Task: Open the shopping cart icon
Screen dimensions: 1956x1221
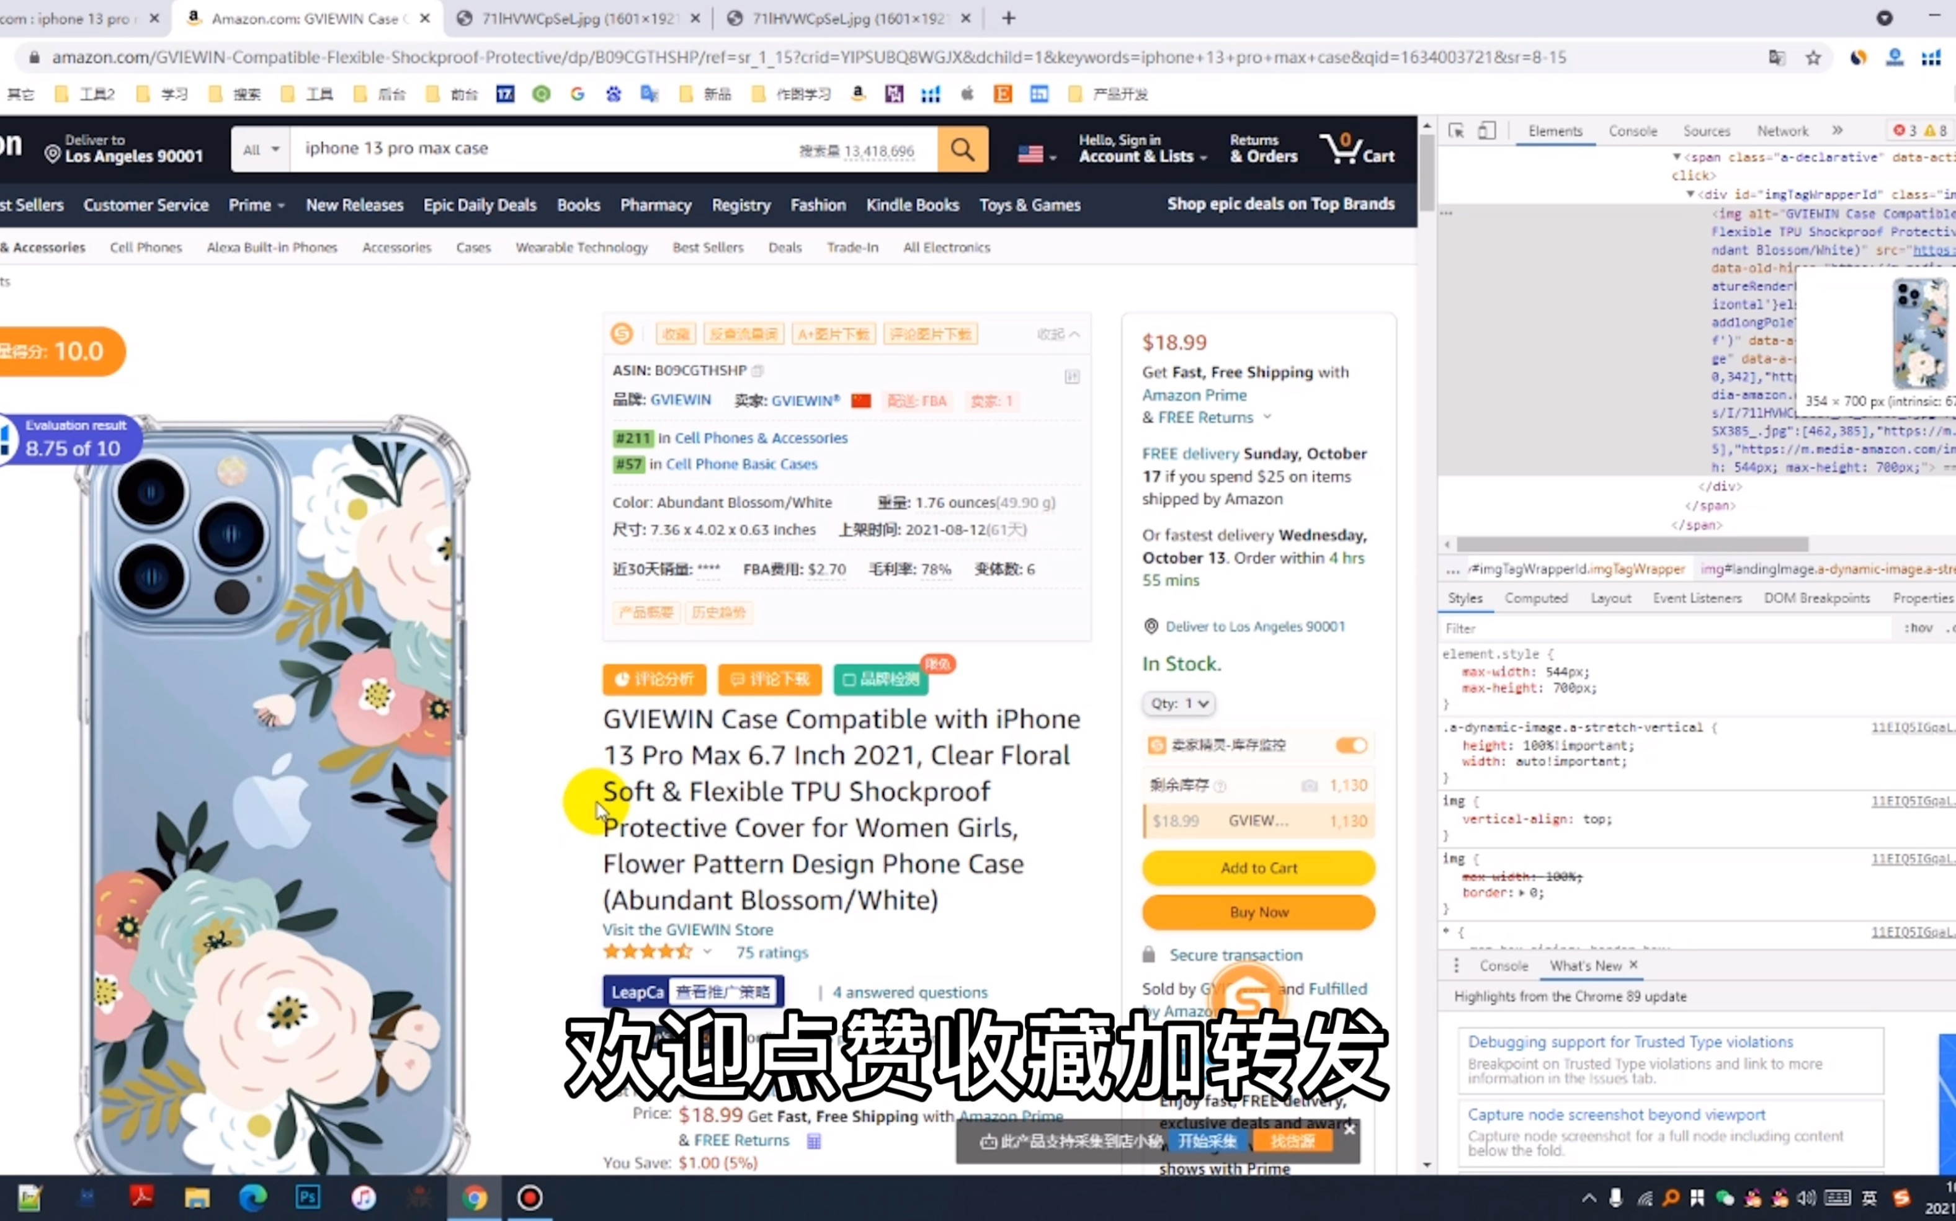Action: tap(1357, 149)
